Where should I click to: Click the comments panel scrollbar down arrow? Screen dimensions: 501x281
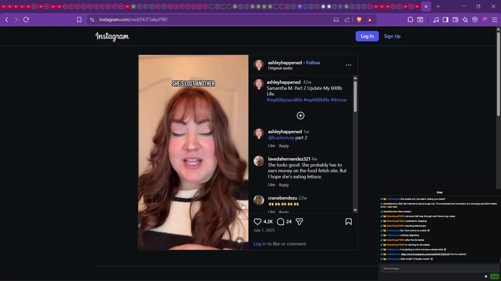coord(355,210)
